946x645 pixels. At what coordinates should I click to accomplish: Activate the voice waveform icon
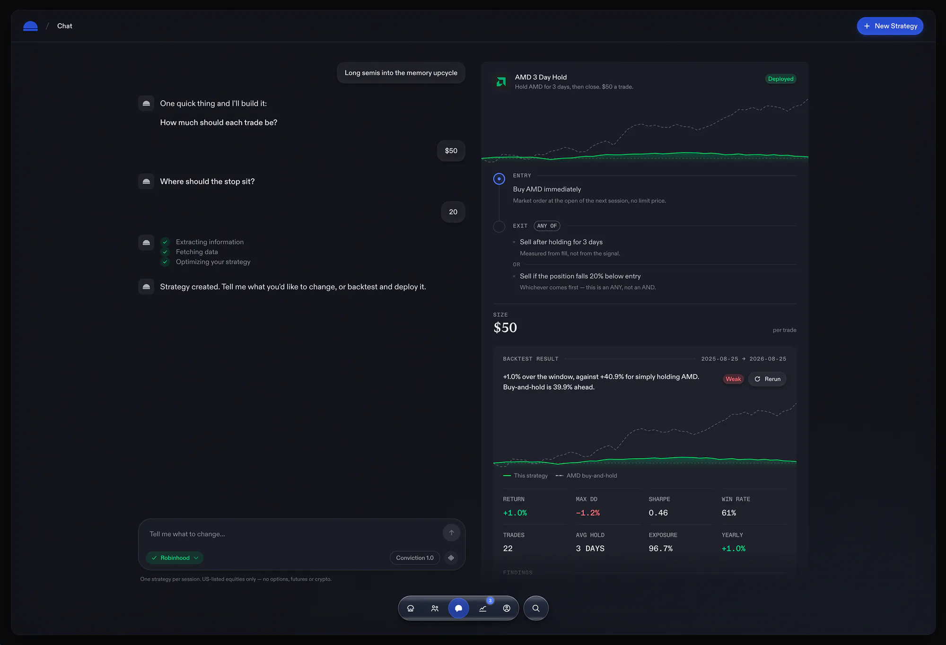[451, 558]
